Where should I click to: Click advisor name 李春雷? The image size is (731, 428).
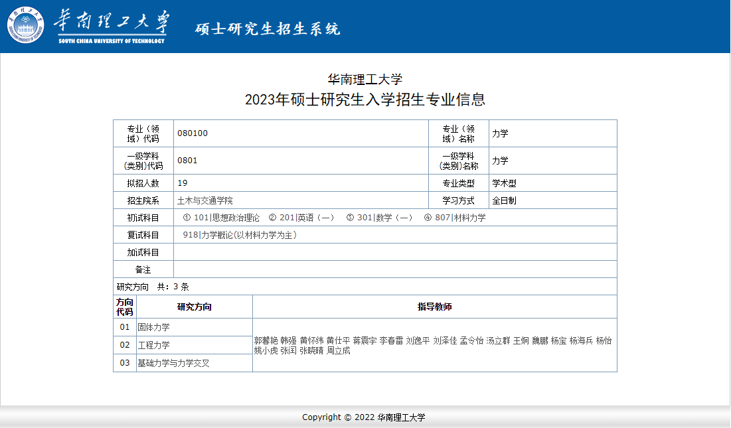(391, 340)
